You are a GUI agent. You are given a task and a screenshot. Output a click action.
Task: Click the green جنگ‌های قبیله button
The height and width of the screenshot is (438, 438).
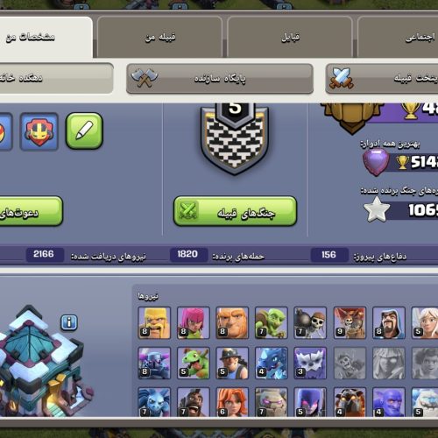(235, 211)
